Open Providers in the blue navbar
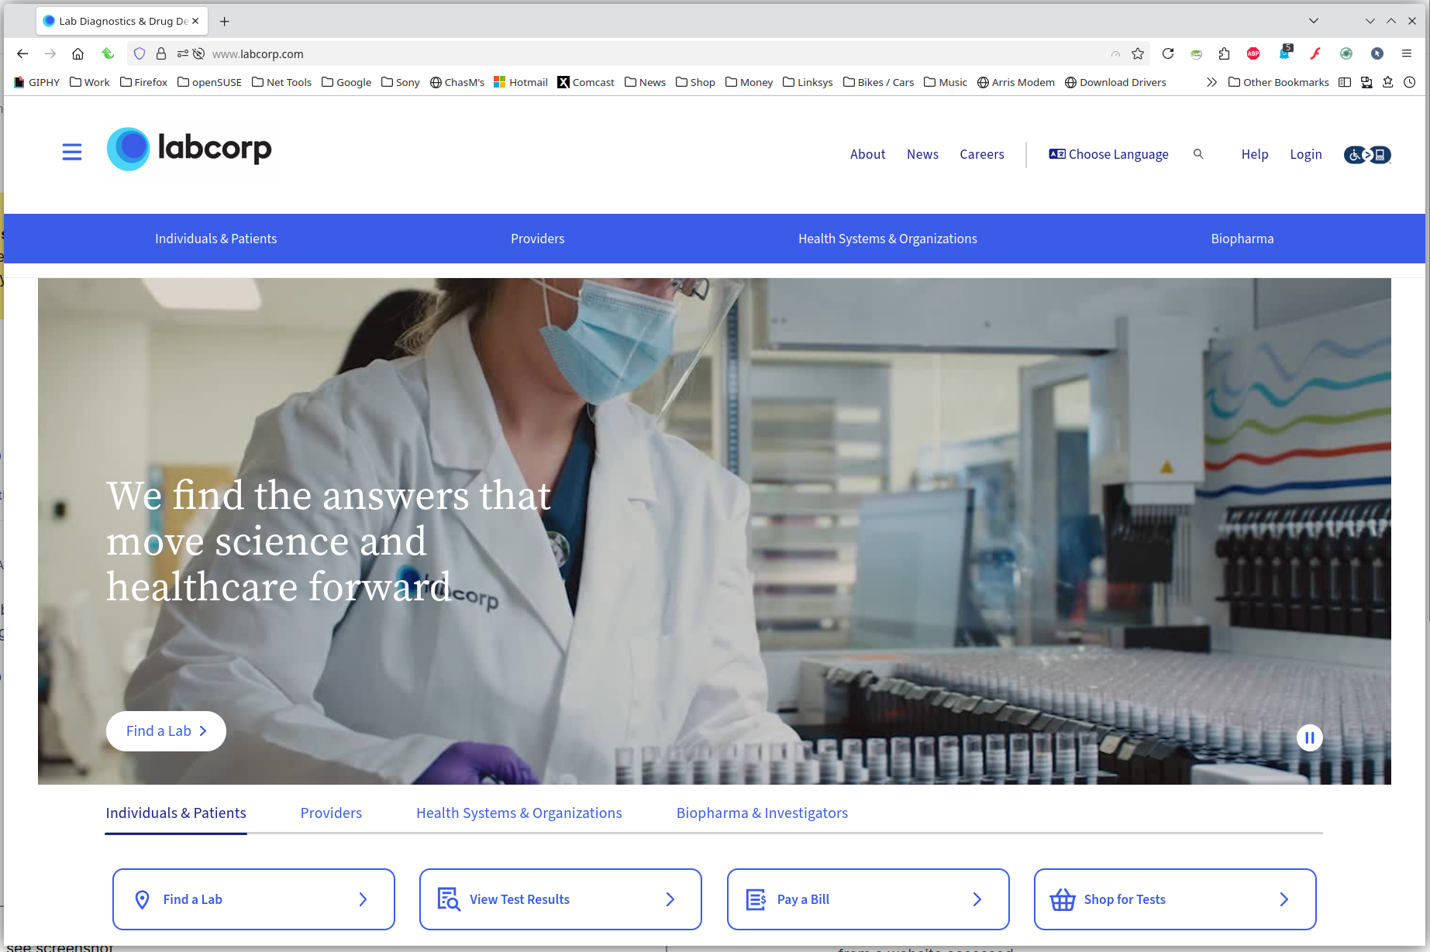1430x952 pixels. 537,239
